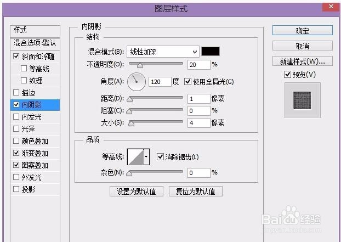Enable the 光泽 satin checkbox
Viewport: 341px width, 242px height.
[16, 128]
